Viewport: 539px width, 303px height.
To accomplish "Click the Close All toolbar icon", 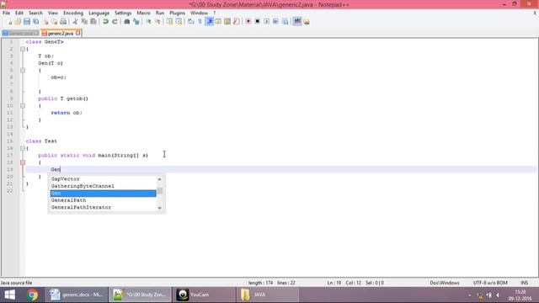I will pyautogui.click(x=54, y=22).
